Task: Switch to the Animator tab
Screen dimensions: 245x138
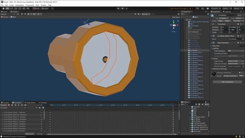Action: click(42, 103)
